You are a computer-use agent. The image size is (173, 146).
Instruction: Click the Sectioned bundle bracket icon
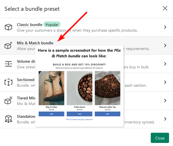point(8,82)
